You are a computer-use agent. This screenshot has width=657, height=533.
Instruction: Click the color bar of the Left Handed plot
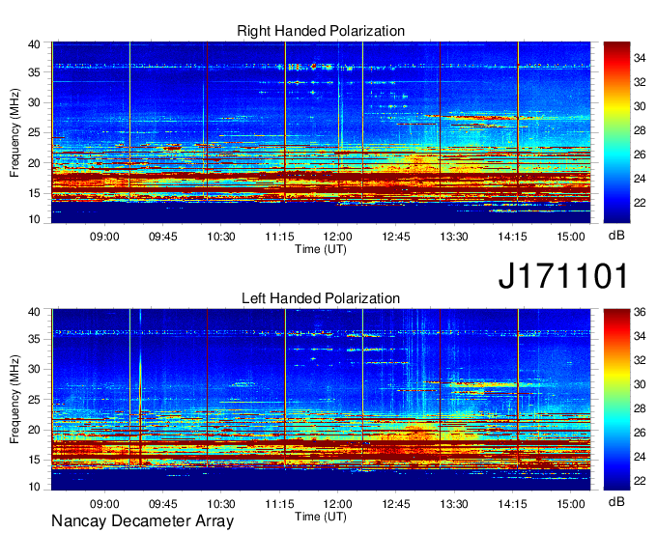(x=616, y=400)
